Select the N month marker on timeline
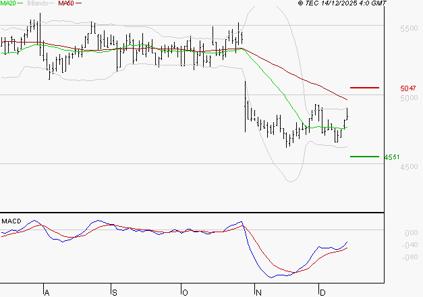 257,292
